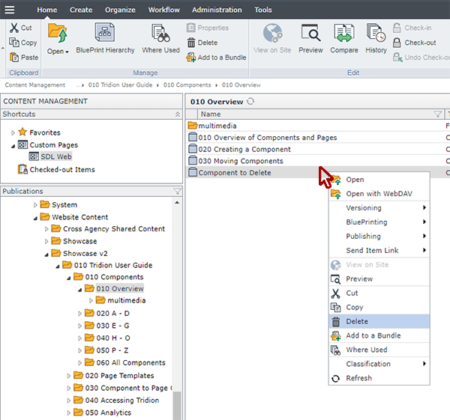Select Add to a Bundle in context menu

[x=373, y=335]
